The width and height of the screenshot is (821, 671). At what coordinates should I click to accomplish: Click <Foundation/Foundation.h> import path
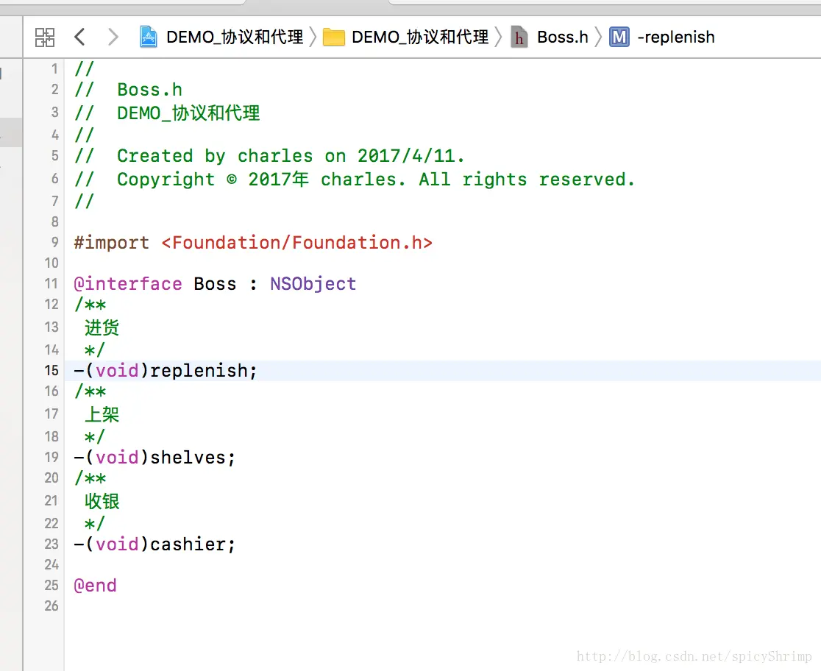point(297,243)
